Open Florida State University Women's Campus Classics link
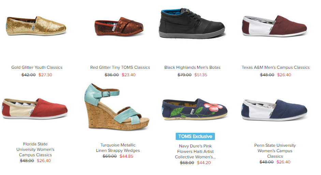The width and height of the screenshot is (321, 175). (35, 149)
